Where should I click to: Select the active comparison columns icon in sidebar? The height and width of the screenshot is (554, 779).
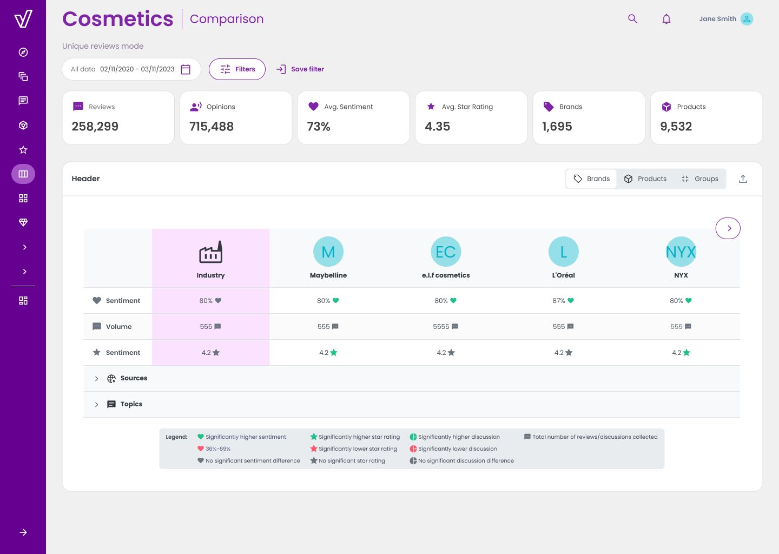tap(23, 174)
